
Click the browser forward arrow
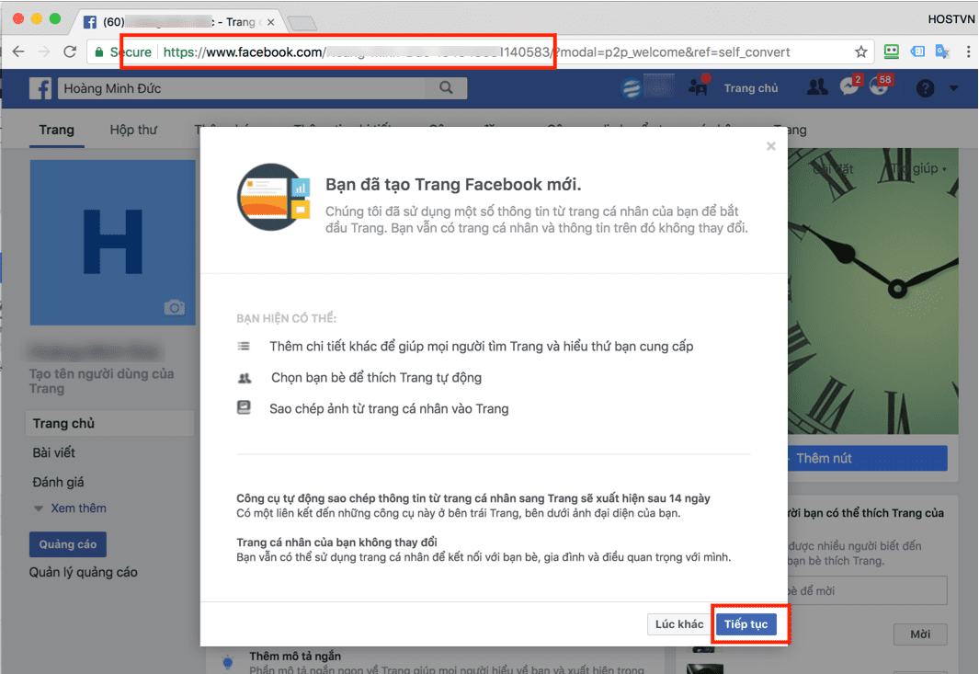point(44,51)
